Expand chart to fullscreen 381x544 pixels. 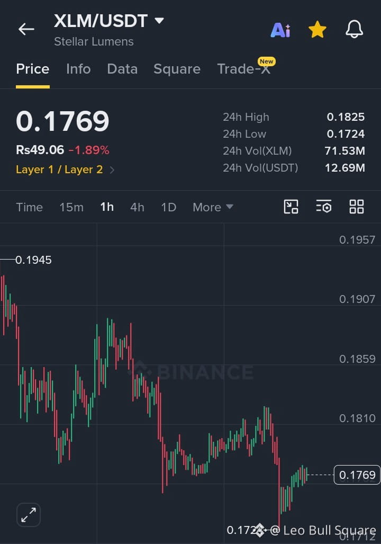coord(29,515)
